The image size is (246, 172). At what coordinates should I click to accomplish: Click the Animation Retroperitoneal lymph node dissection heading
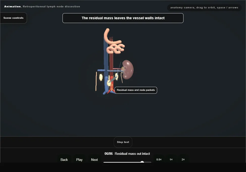[42, 7]
